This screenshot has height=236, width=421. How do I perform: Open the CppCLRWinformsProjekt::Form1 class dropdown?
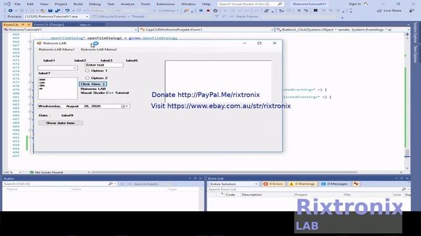point(272,29)
